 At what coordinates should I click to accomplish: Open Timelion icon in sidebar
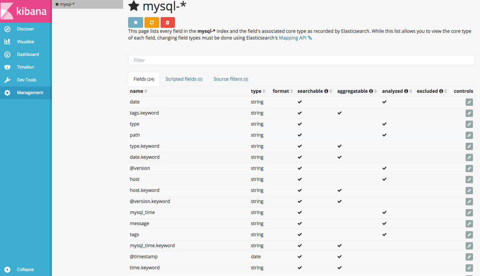pyautogui.click(x=7, y=67)
